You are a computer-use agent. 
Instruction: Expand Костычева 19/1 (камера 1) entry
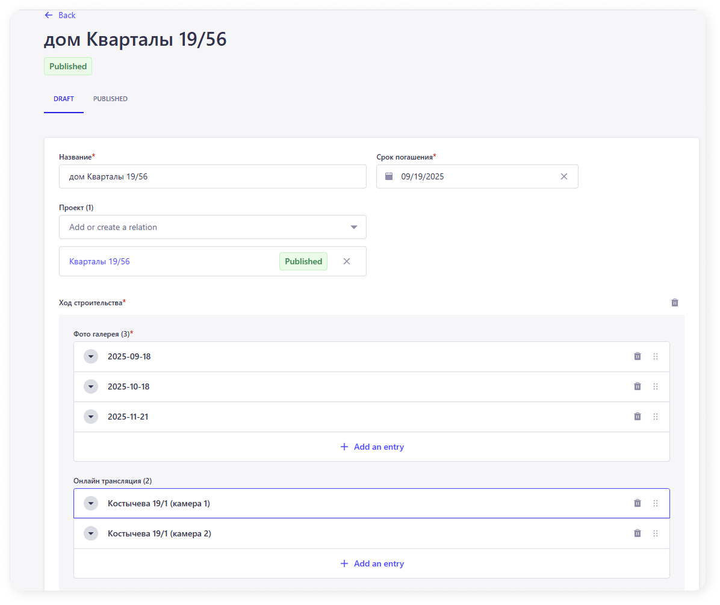[91, 503]
